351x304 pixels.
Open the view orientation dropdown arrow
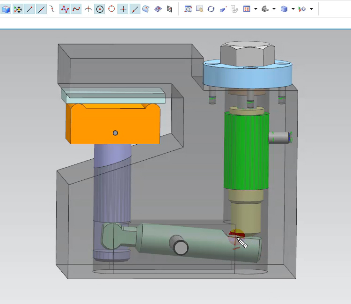256,9
